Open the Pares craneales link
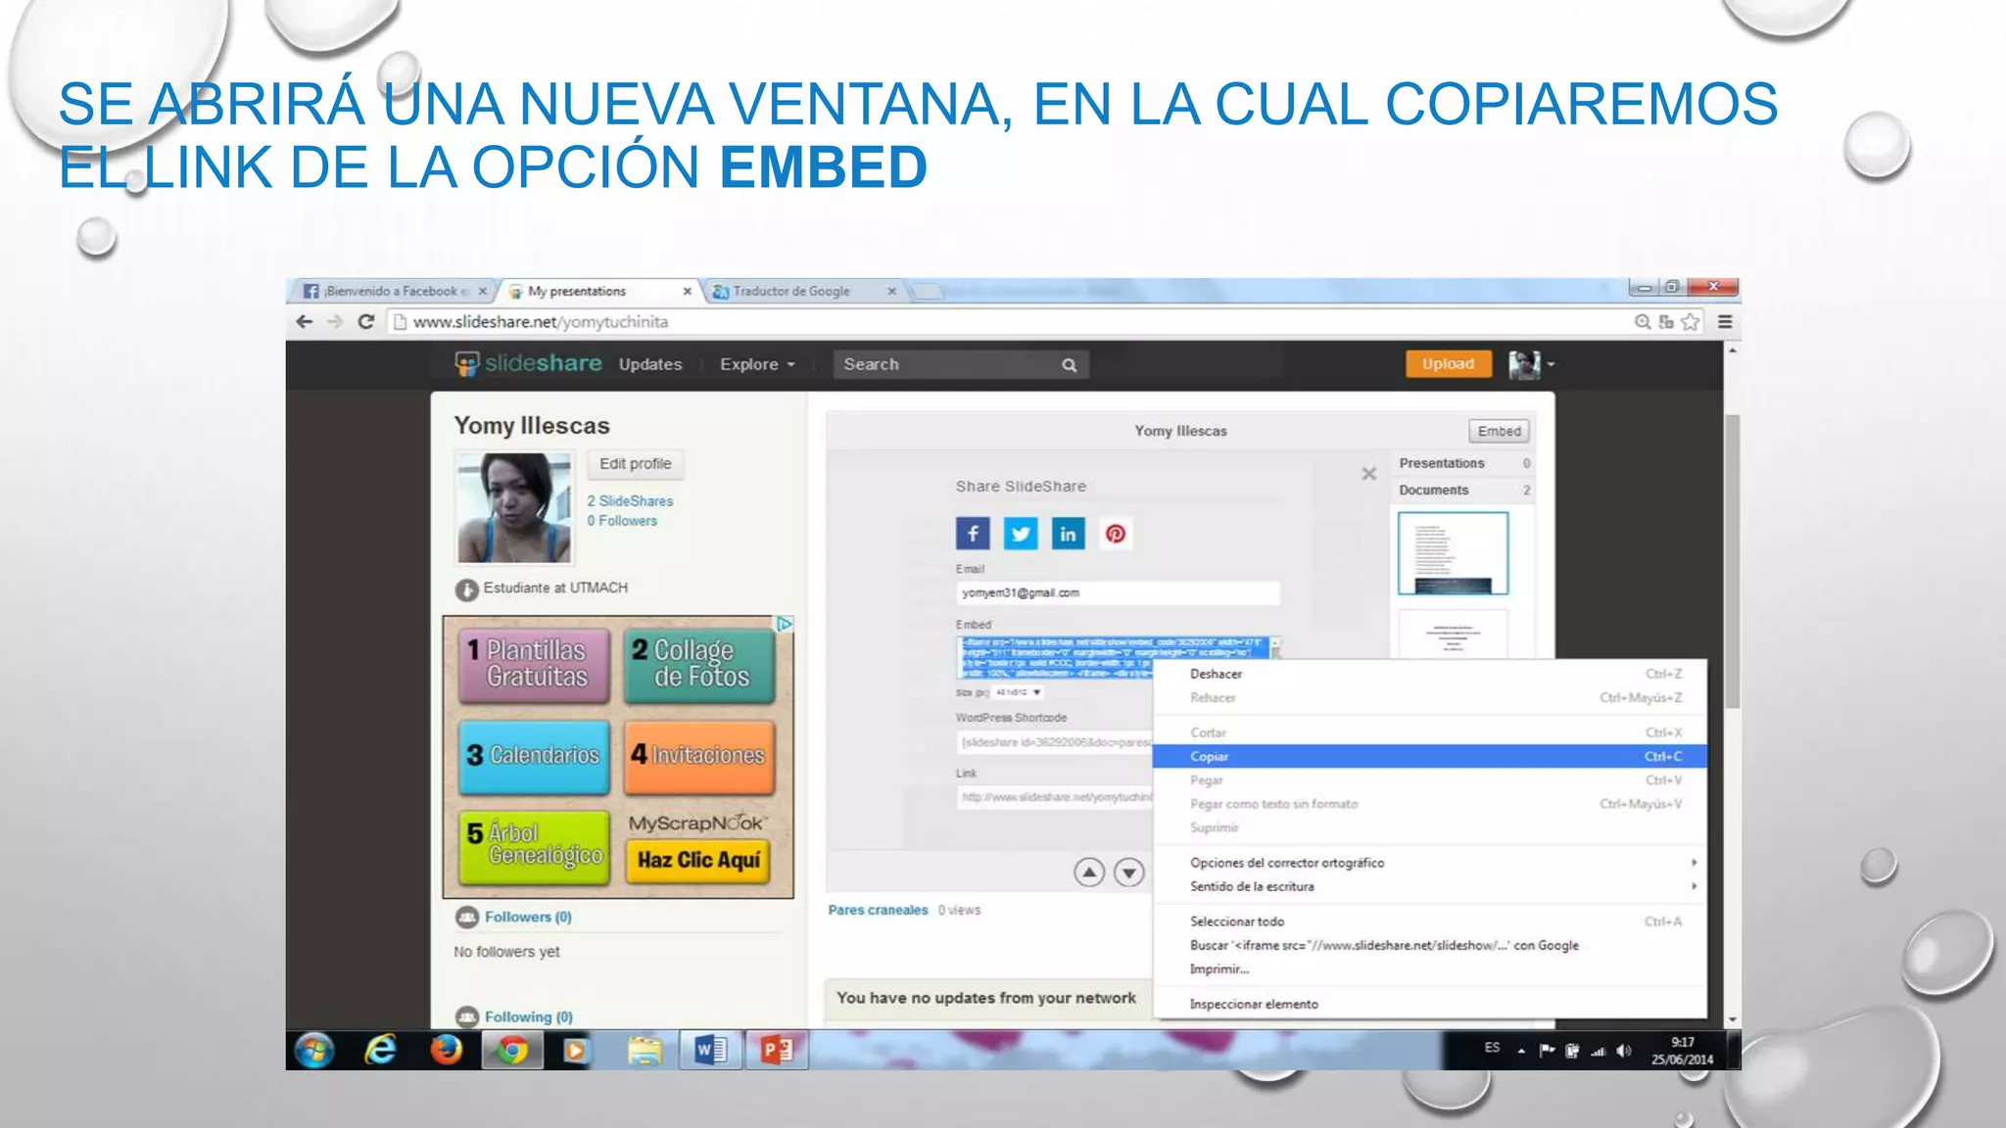Screen dimensions: 2006x1128 [878, 910]
